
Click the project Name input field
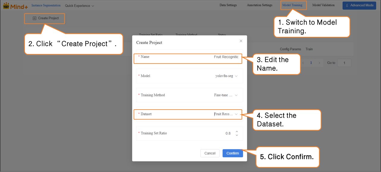click(208, 57)
